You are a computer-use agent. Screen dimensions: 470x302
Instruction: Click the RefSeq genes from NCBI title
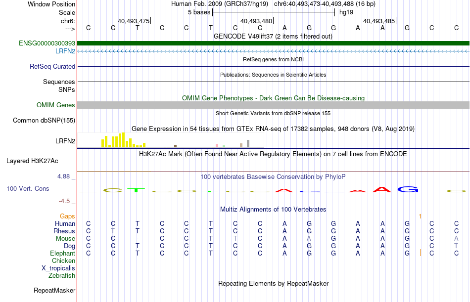click(273, 59)
